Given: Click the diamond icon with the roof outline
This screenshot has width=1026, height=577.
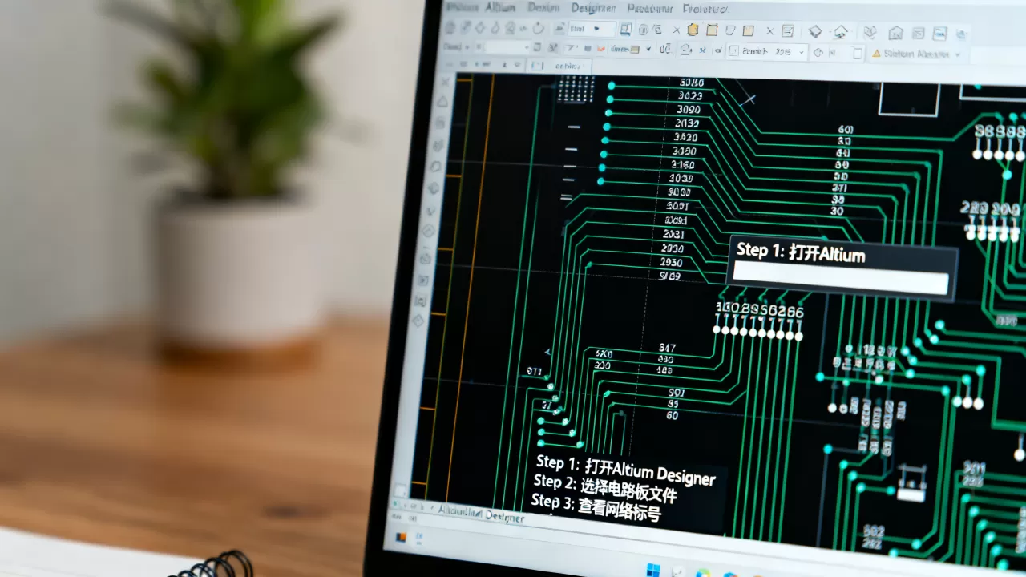Looking at the screenshot, I should [x=841, y=32].
